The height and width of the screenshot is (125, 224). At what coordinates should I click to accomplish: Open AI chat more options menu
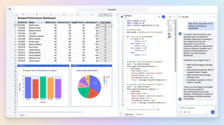[x=210, y=17]
